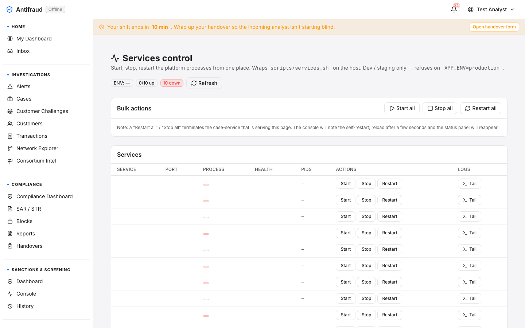Image resolution: width=525 pixels, height=328 pixels.
Task: Open Sanctions & Screening Dashboard link
Action: point(46,281)
